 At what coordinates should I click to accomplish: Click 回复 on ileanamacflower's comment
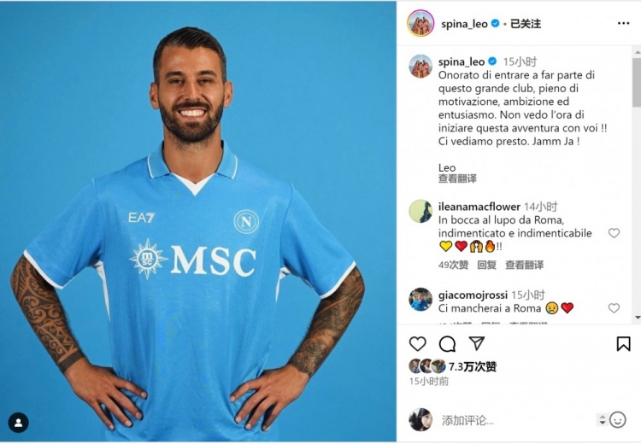[x=486, y=265]
